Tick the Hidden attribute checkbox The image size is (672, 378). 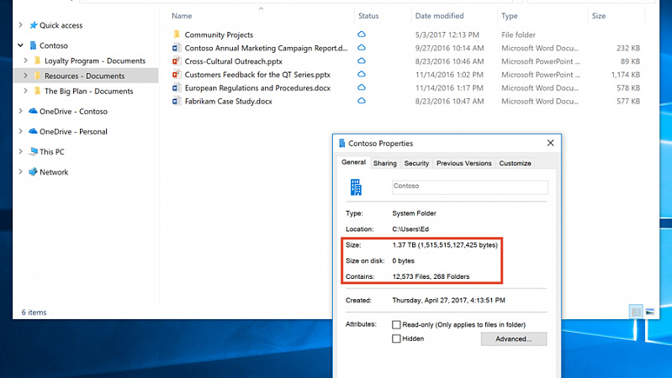tap(396, 339)
